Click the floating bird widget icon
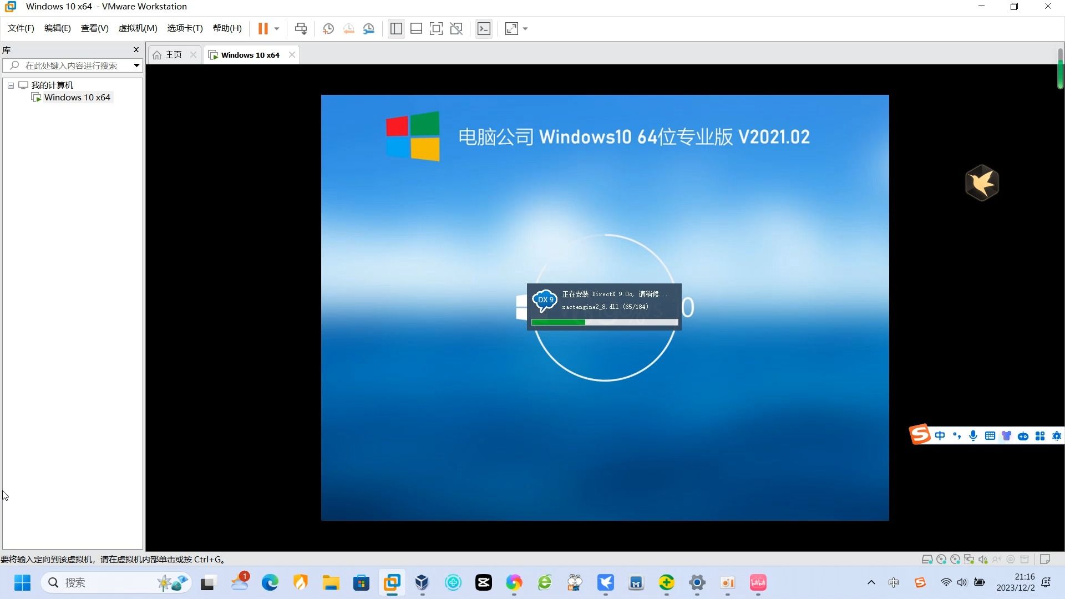Screen dimensions: 1065x599 [x=982, y=182]
